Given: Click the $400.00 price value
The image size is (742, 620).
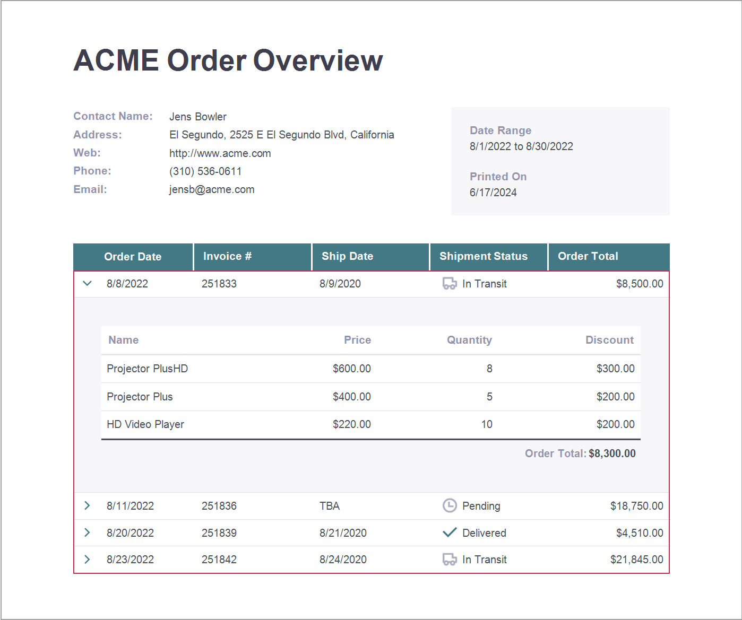Looking at the screenshot, I should click(x=352, y=397).
